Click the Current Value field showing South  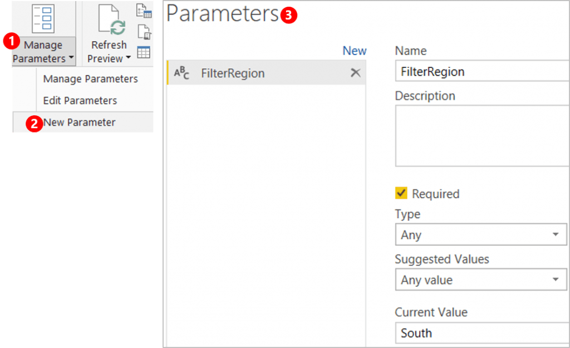pyautogui.click(x=481, y=333)
